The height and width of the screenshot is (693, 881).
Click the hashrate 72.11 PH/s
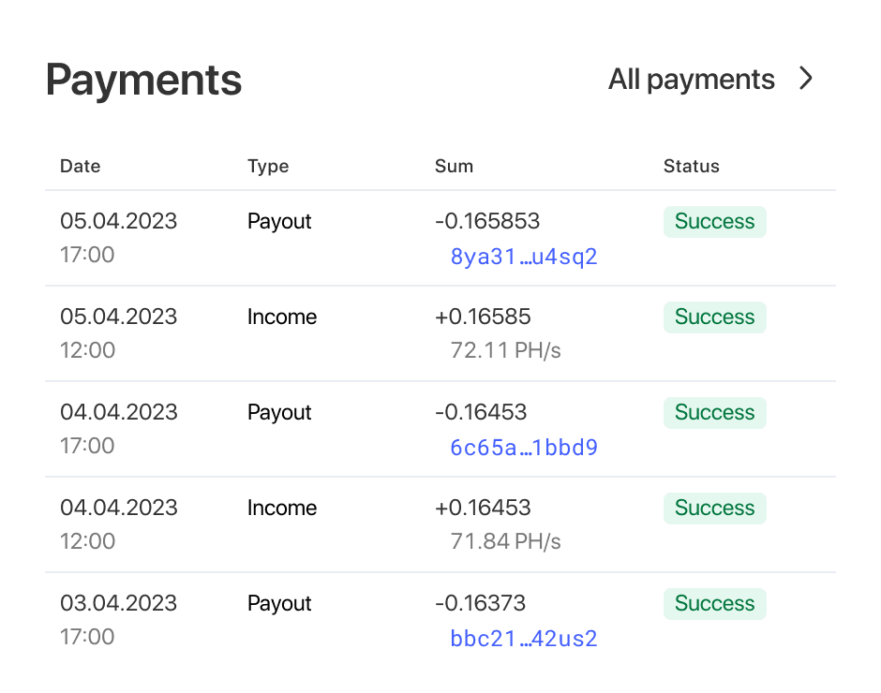tap(506, 350)
